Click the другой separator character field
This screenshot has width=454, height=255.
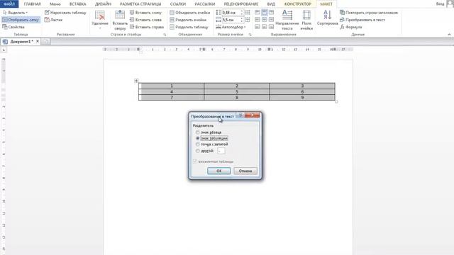221,151
